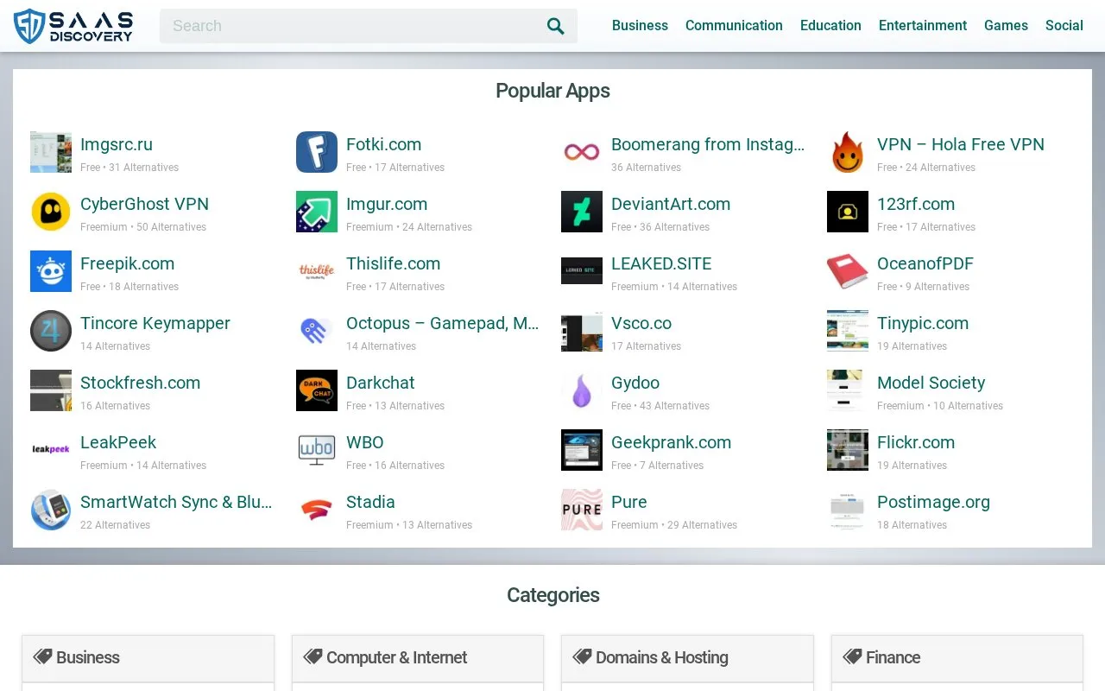Click the Gydoo purple flame icon

(x=582, y=390)
